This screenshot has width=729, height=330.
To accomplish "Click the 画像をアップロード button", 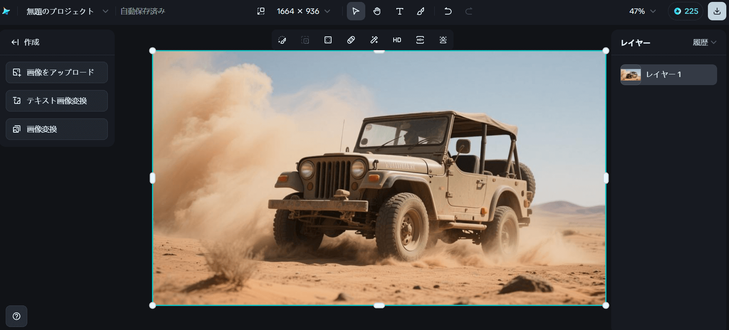I will [57, 72].
